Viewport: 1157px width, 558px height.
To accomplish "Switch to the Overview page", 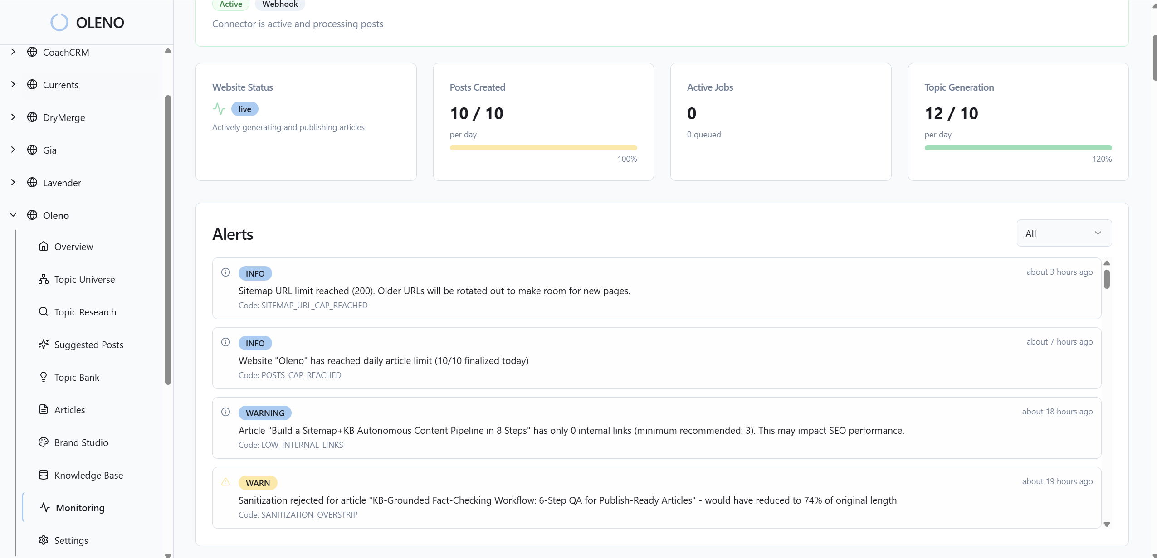I will coord(75,246).
